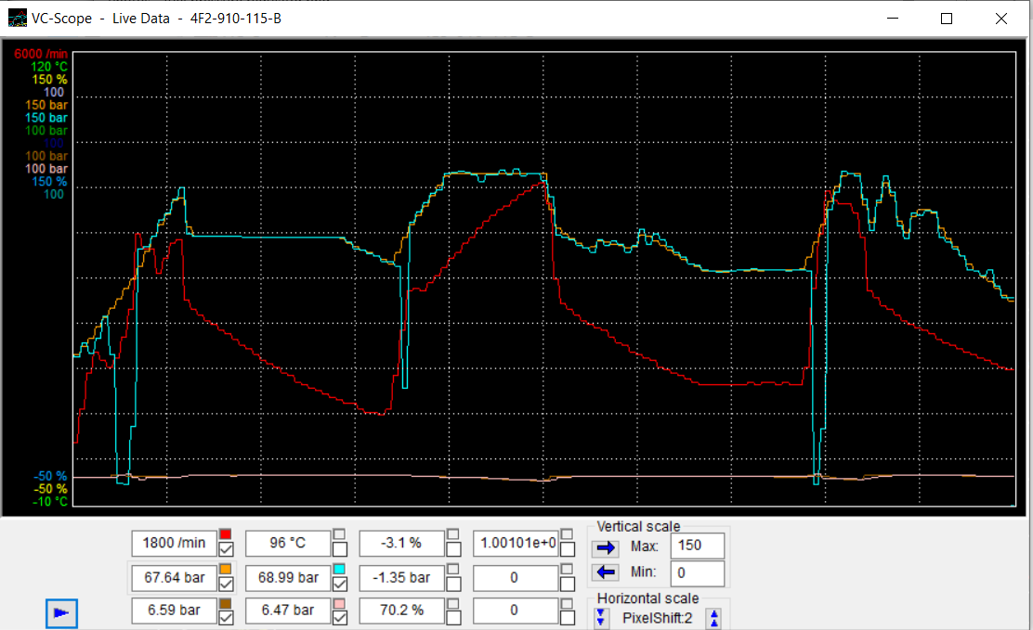
Task: Uncheck the 1800 /min channel checkbox
Action: (x=227, y=550)
